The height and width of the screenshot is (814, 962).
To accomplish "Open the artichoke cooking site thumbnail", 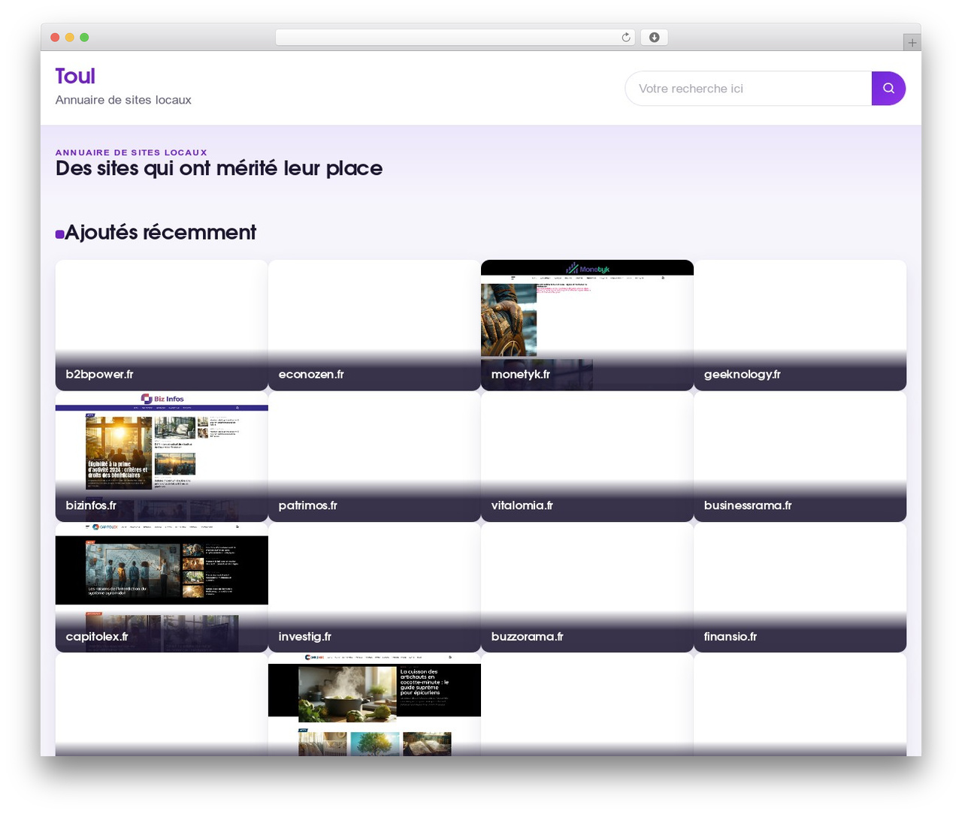I will coord(374,704).
